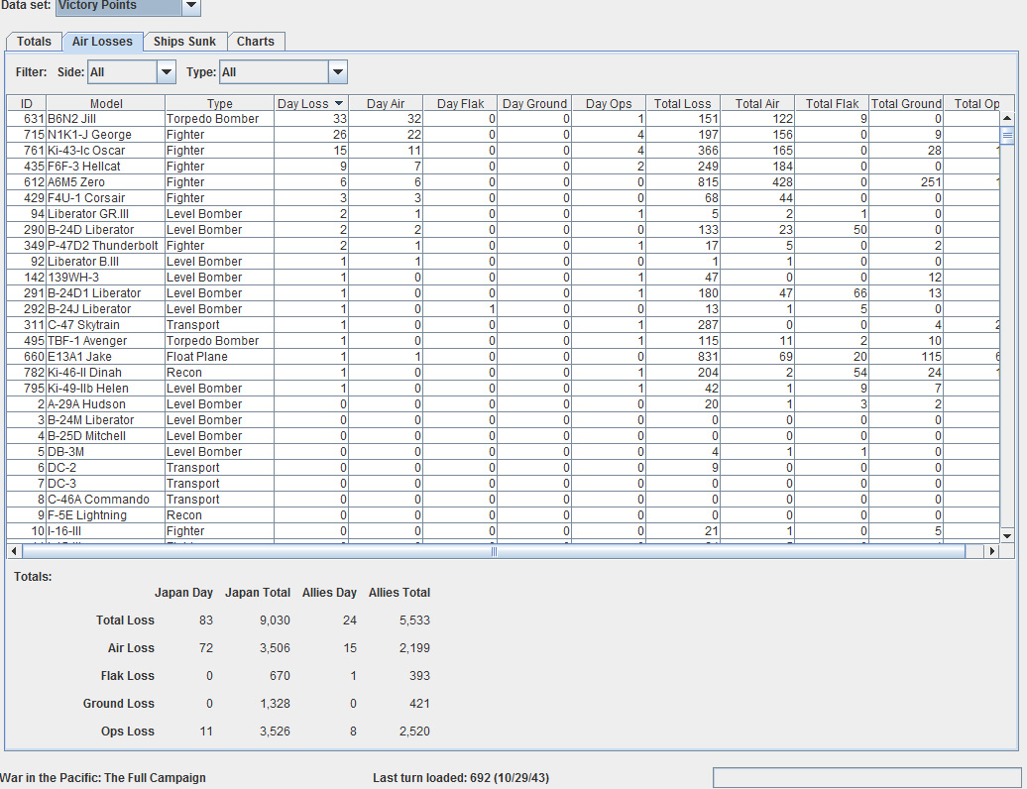Select the B-24M Liberator row
The image size is (1027, 789).
[x=503, y=419]
